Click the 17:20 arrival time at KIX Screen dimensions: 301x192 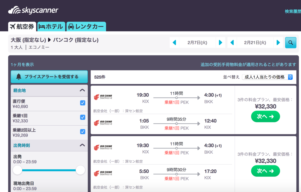point(210,171)
